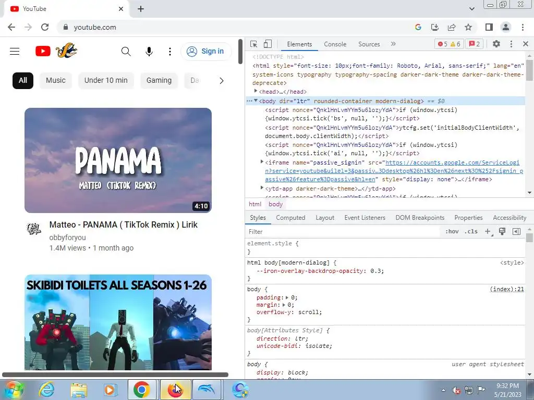The height and width of the screenshot is (400, 534).
Task: Toggle DevTools device toolbar icon
Action: (268, 44)
